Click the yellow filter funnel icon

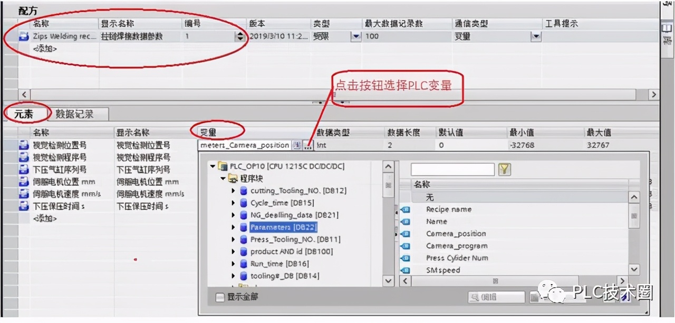pos(505,169)
